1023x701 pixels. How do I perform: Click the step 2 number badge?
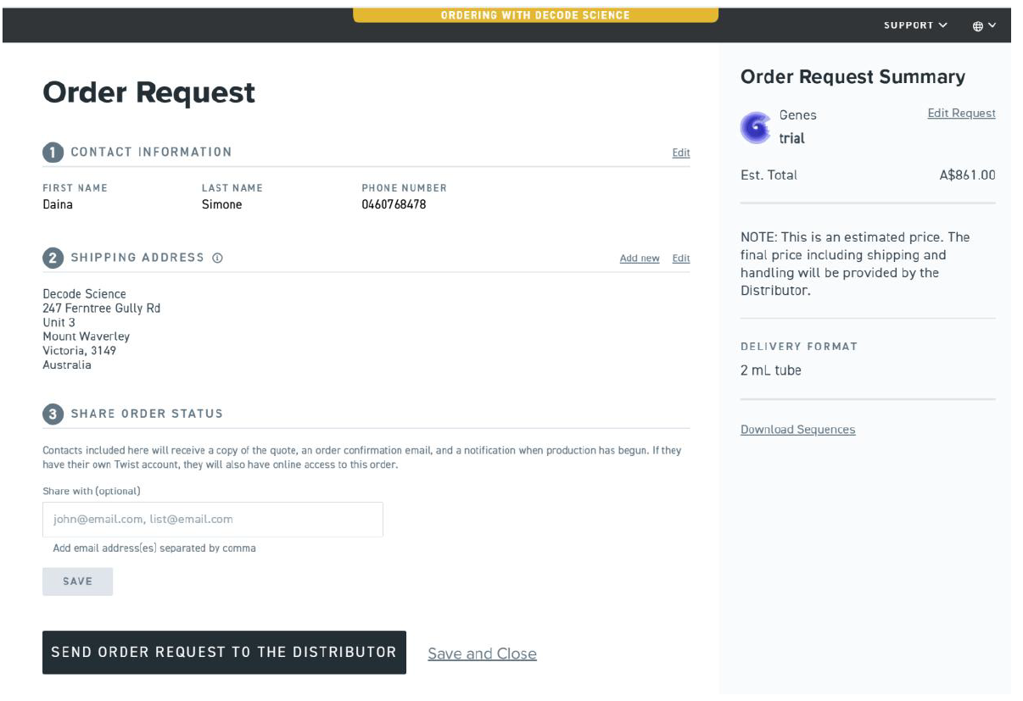click(53, 258)
